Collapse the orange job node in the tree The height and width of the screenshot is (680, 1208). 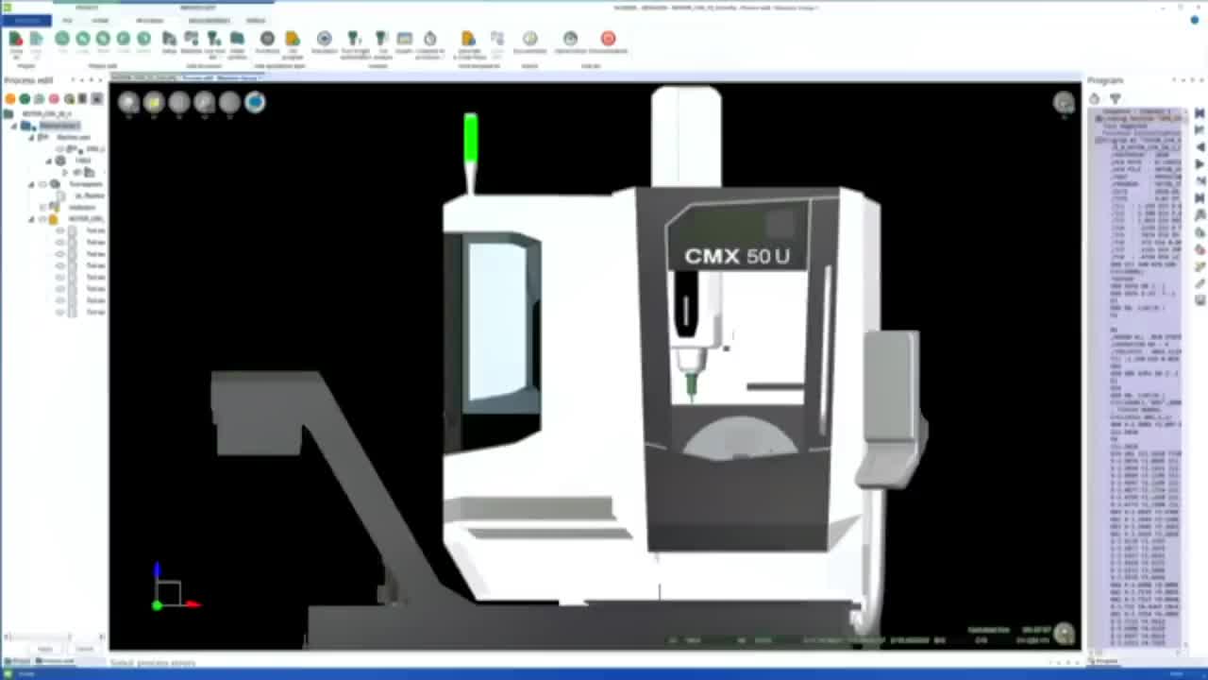pos(31,219)
